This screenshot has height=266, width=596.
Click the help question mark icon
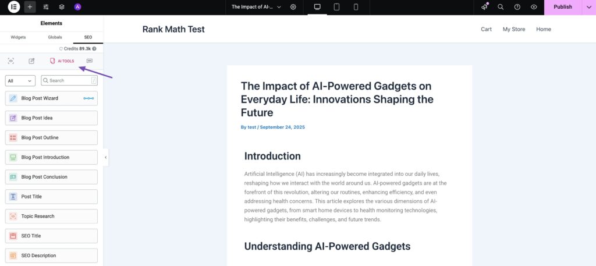coord(517,7)
